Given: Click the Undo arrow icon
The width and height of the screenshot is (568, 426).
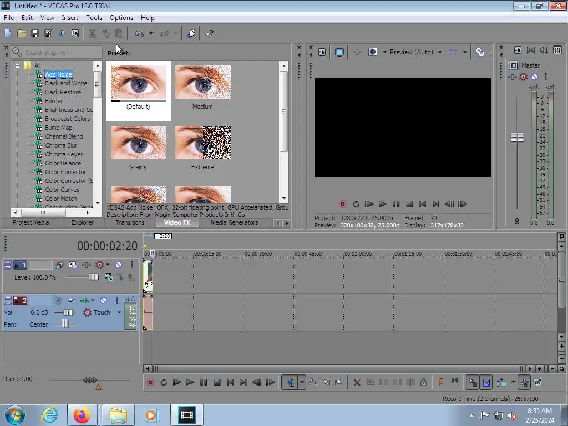Looking at the screenshot, I should [x=139, y=34].
